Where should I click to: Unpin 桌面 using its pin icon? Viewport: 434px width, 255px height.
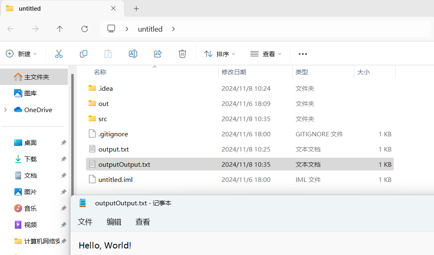64,142
